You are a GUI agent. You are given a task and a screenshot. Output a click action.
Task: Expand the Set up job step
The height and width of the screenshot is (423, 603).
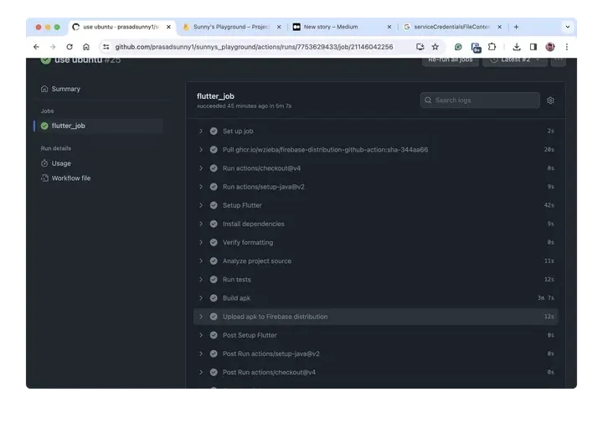pyautogui.click(x=201, y=132)
